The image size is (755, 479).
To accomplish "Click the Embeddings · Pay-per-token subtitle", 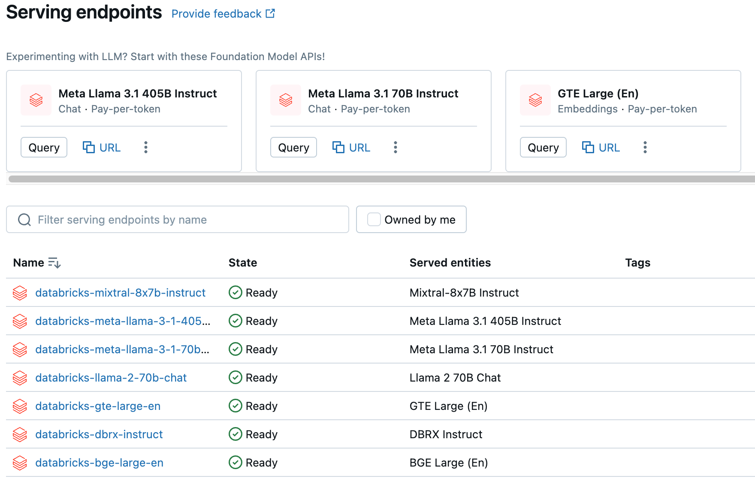I will tap(627, 109).
